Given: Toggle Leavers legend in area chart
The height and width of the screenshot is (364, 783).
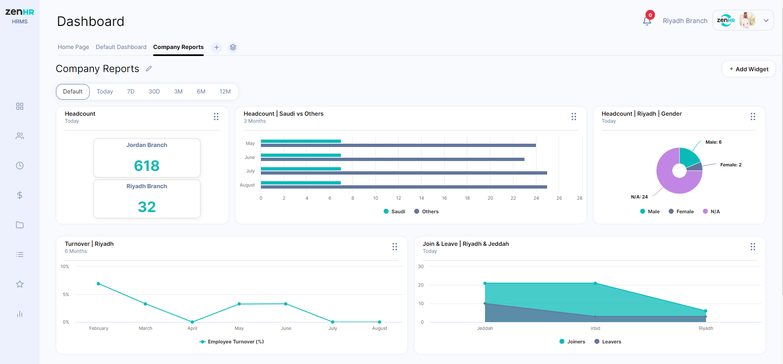Looking at the screenshot, I should pos(608,342).
